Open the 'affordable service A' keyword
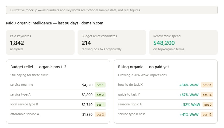Image resolution: width=224 pixels, height=128 pixels. [25, 114]
